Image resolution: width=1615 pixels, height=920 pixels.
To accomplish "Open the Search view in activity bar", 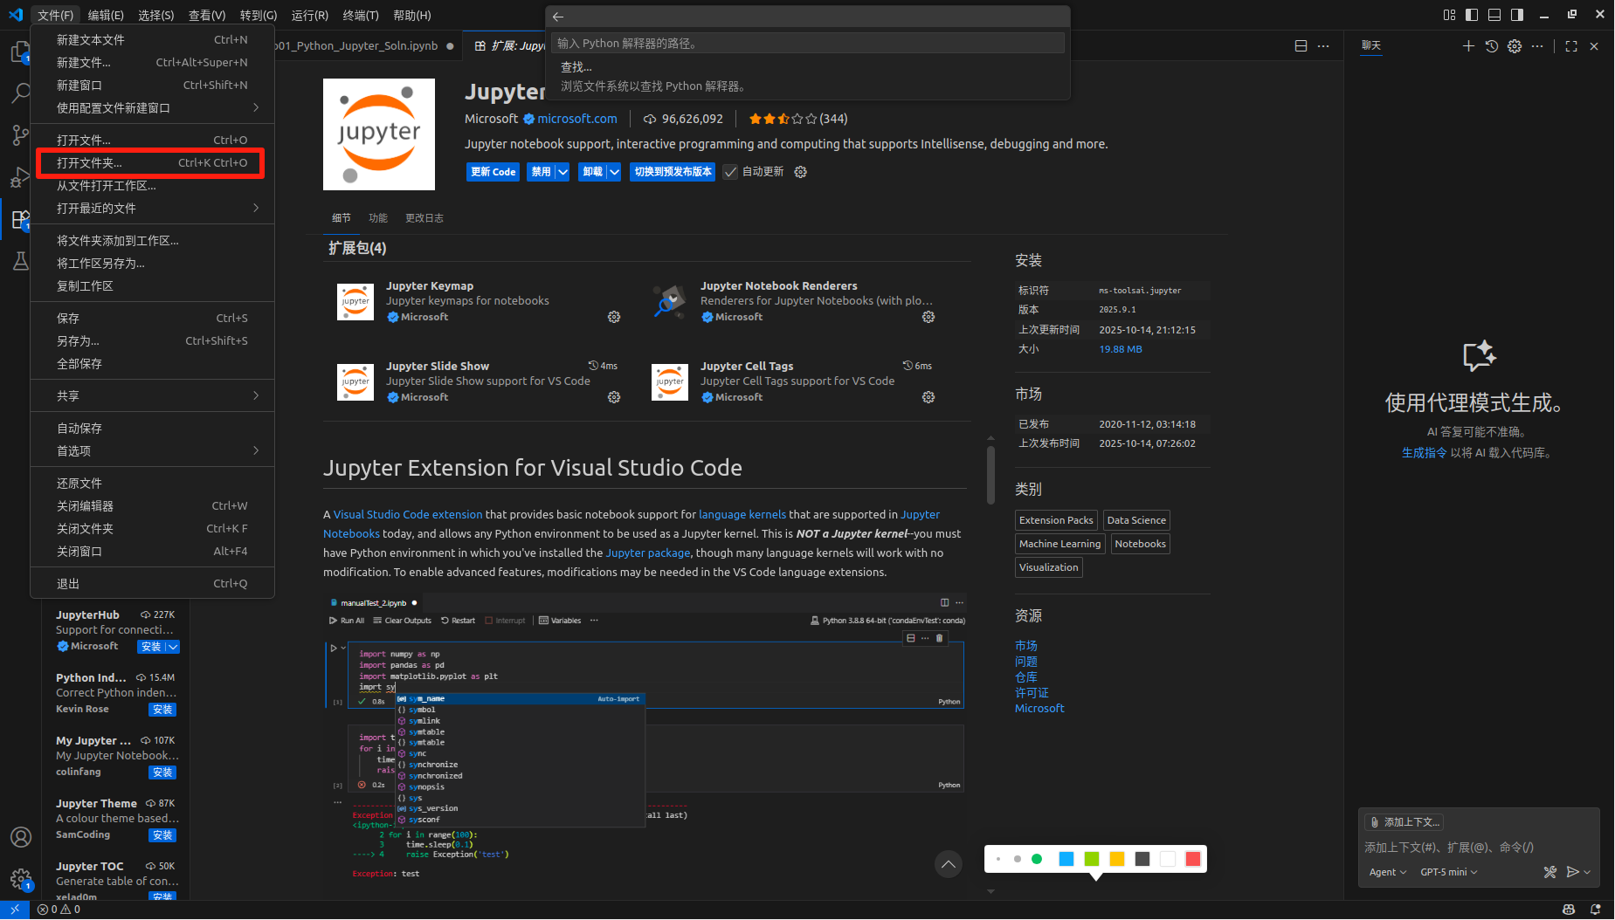I will tap(19, 93).
